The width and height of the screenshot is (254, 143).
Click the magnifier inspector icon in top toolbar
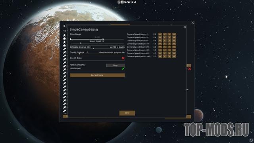click(135, 2)
